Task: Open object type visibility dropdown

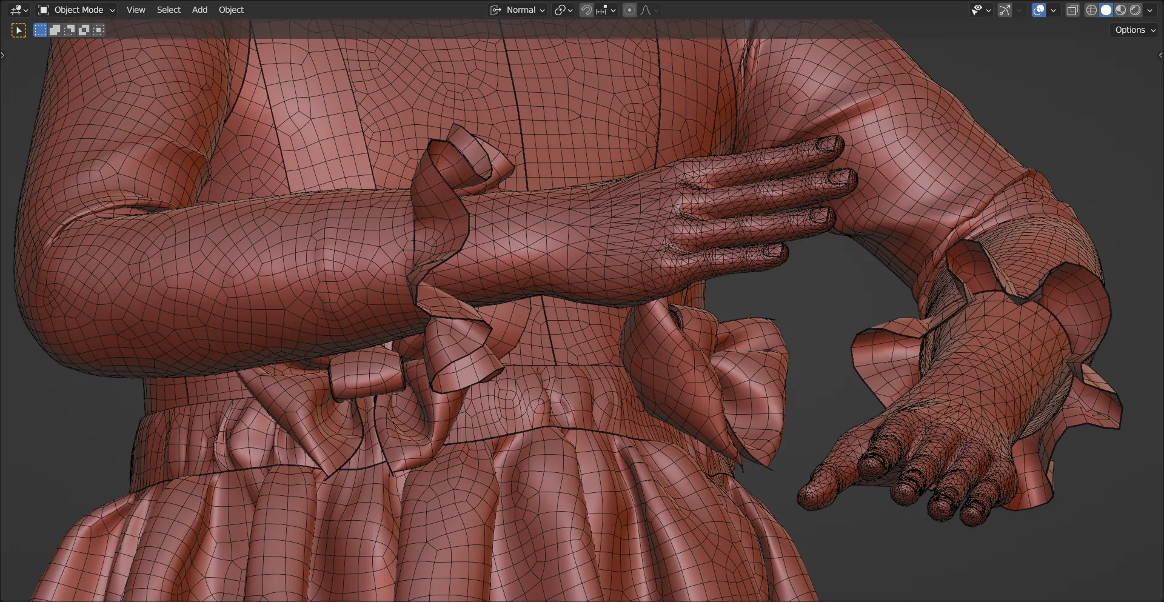Action: [981, 10]
